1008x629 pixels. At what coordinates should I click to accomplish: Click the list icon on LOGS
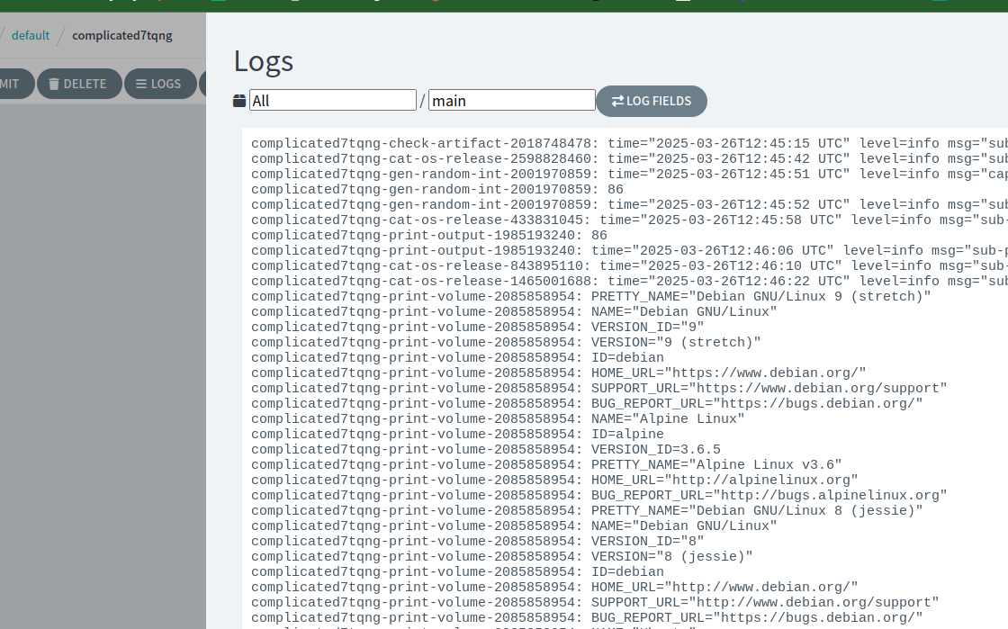141,84
